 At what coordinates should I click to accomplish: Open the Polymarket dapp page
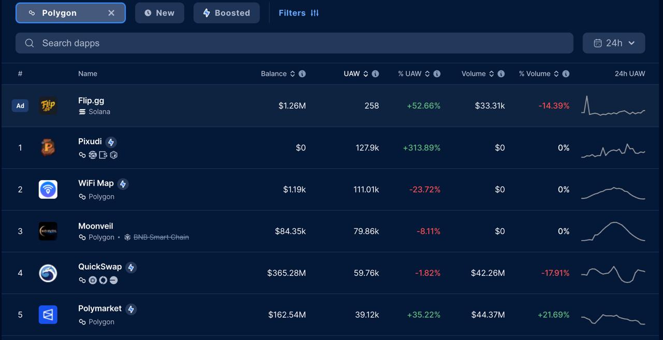[x=100, y=308]
